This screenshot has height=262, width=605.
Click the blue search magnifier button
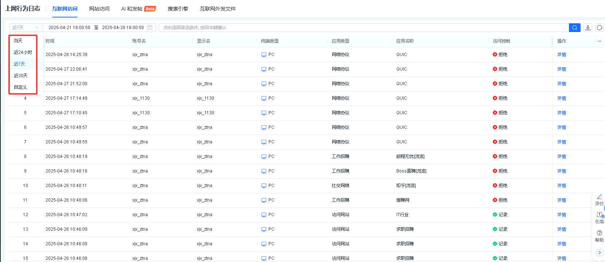point(574,28)
